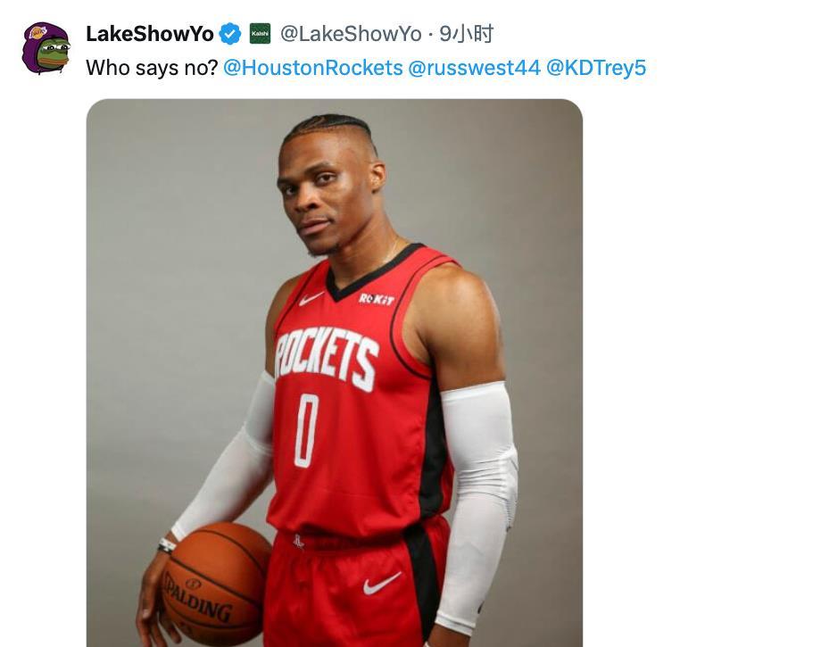Click the jersey number 0
Image resolution: width=821 pixels, height=647 pixels.
pos(307,430)
